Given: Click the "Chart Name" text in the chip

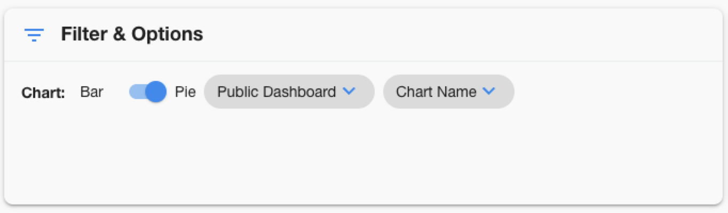Looking at the screenshot, I should click(x=436, y=92).
